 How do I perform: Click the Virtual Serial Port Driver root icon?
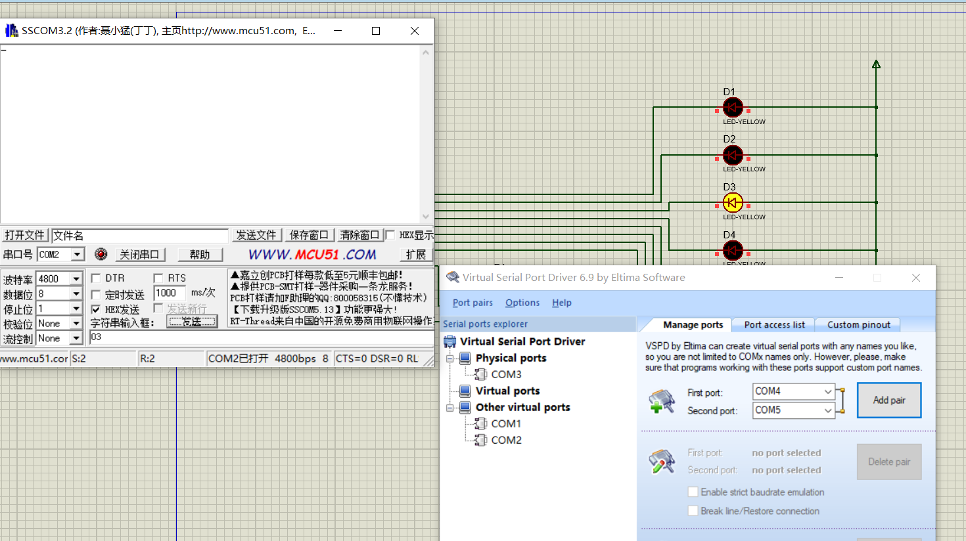(449, 341)
